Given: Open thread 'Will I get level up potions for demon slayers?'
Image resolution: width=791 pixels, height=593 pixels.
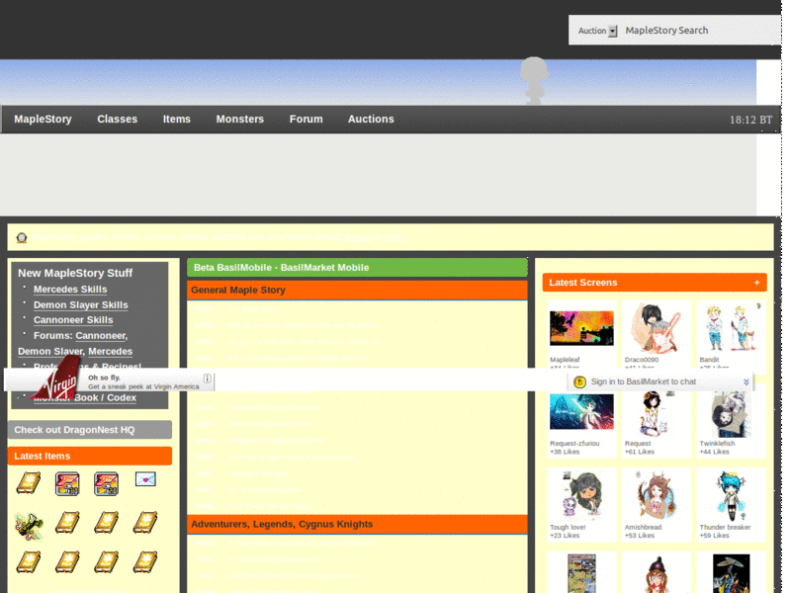Looking at the screenshot, I should click(x=298, y=359).
